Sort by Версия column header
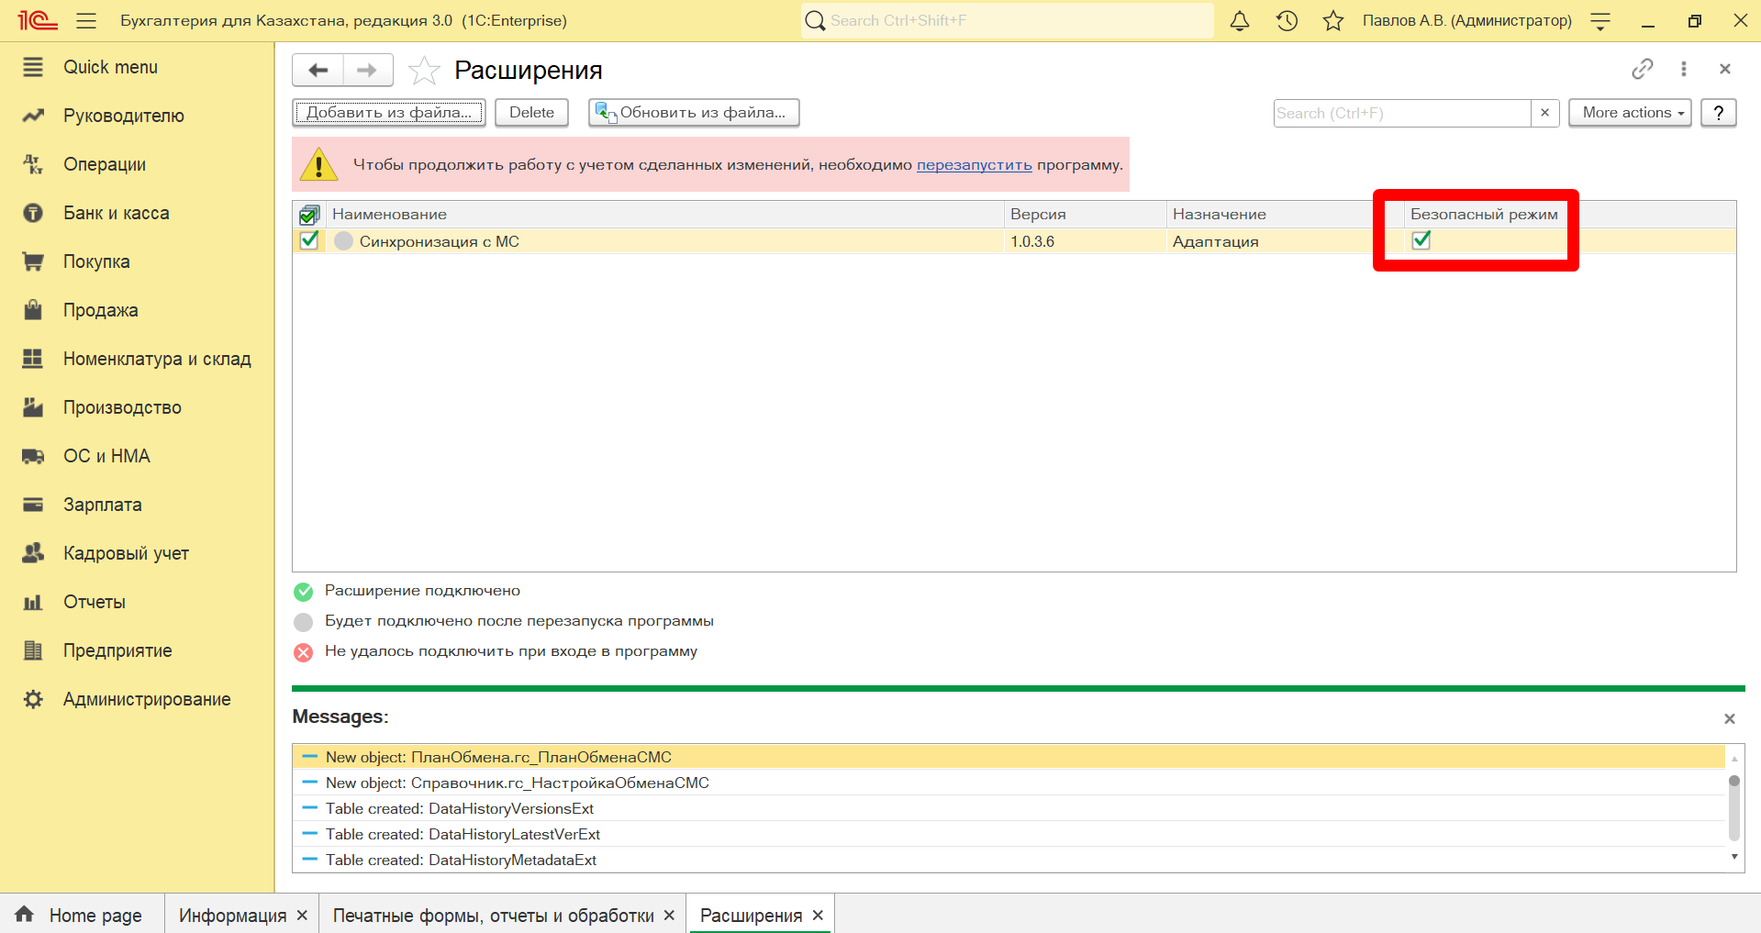 tap(1086, 214)
